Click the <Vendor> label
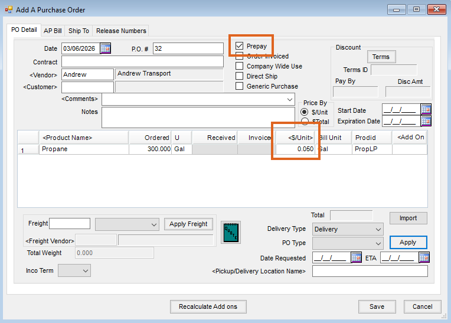The height and width of the screenshot is (323, 451). pyautogui.click(x=43, y=75)
